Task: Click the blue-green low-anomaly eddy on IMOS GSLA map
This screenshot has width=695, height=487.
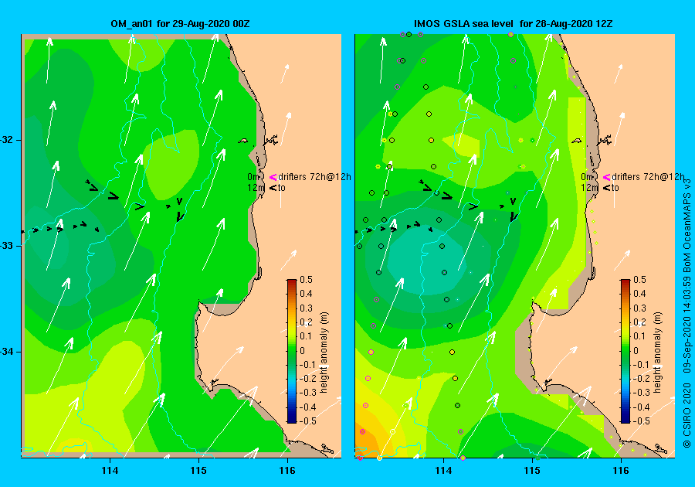Action: coord(425,262)
